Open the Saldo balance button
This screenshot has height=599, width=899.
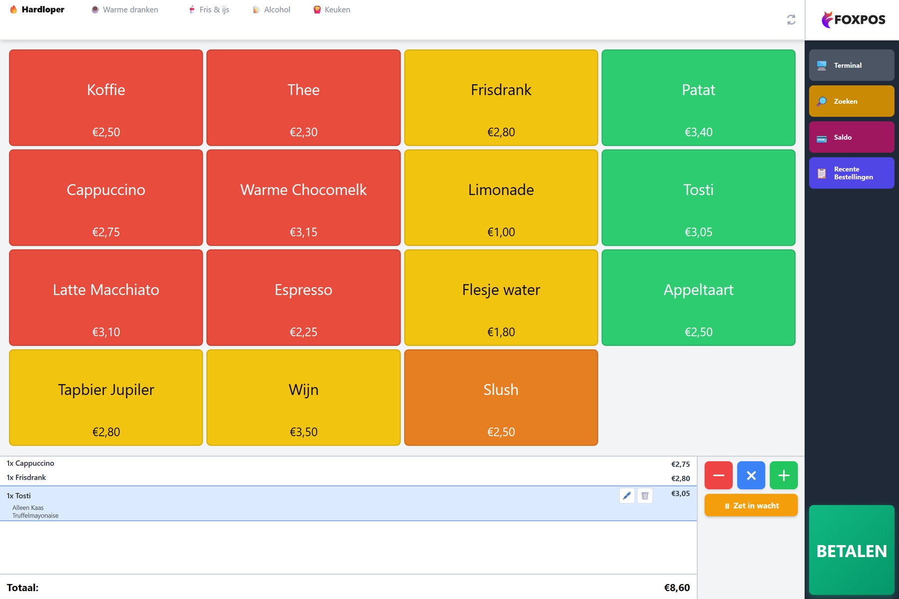pyautogui.click(x=852, y=137)
